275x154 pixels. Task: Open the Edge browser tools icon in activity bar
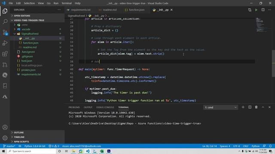(5, 75)
